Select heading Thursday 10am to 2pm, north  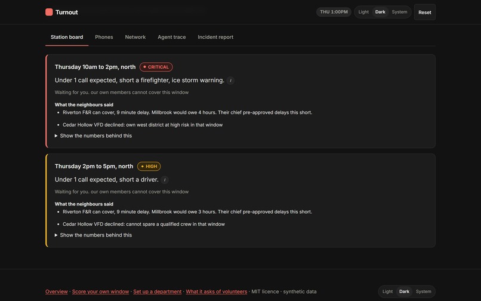point(95,67)
